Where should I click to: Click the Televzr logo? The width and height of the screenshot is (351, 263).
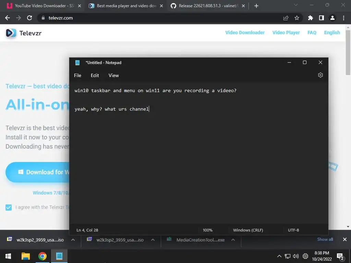[x=24, y=33]
